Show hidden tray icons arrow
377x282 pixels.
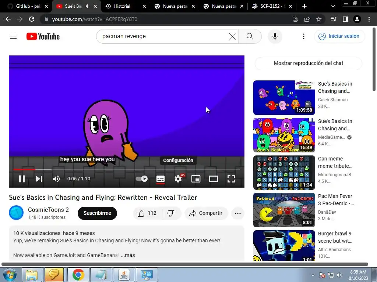tap(313, 275)
